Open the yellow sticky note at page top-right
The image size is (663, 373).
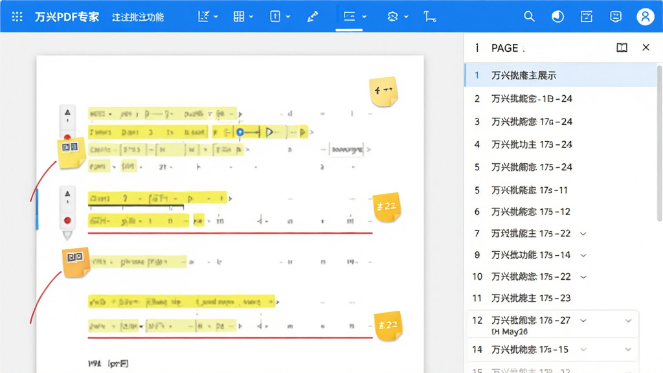tap(383, 91)
